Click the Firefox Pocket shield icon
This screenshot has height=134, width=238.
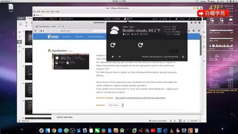(193, 31)
